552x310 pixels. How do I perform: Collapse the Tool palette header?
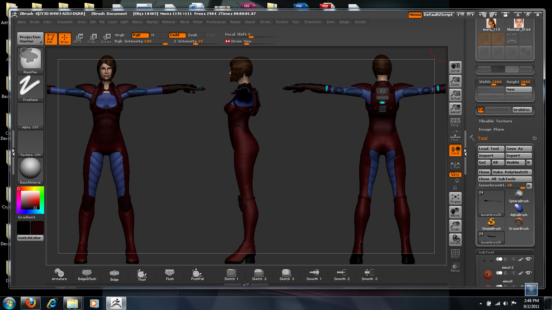483,138
